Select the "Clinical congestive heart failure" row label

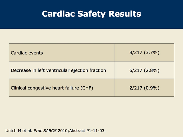52,88
